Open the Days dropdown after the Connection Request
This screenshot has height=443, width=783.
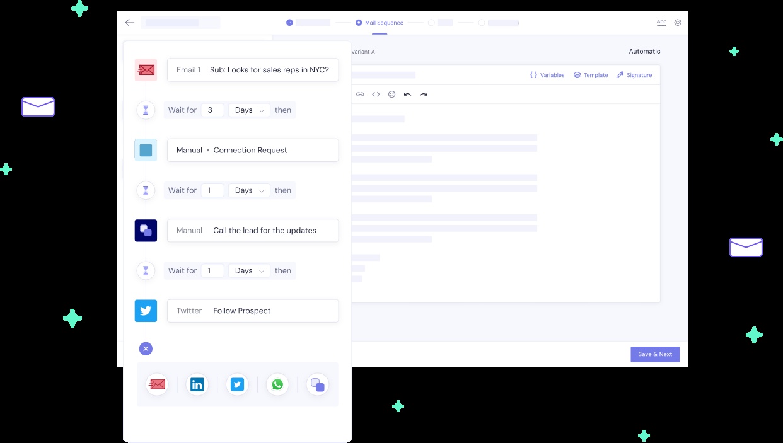[x=248, y=190]
